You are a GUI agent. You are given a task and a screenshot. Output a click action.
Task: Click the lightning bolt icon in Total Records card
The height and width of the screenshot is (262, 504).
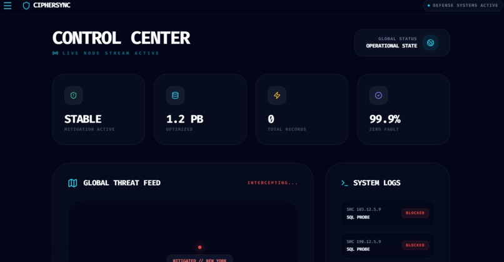tap(277, 96)
